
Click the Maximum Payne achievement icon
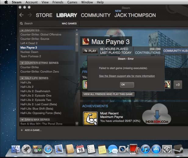pyautogui.click(x=90, y=118)
